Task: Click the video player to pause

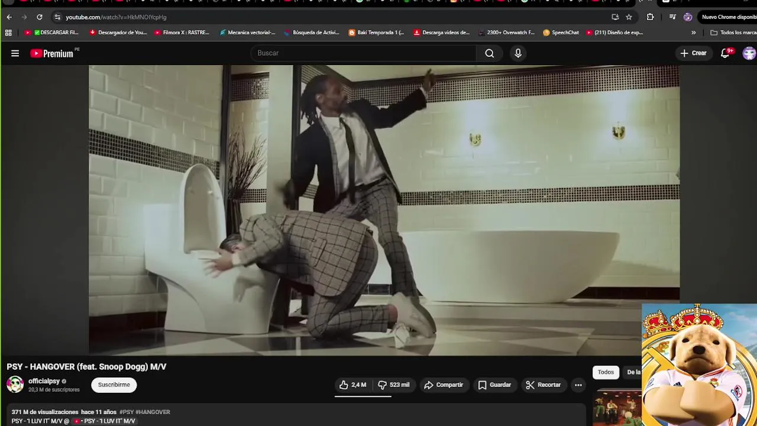Action: (384, 210)
